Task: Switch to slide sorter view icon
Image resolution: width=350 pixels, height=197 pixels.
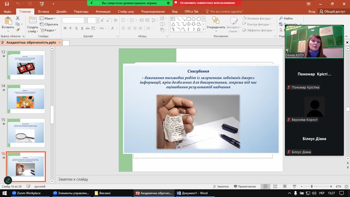Action: tap(274, 187)
